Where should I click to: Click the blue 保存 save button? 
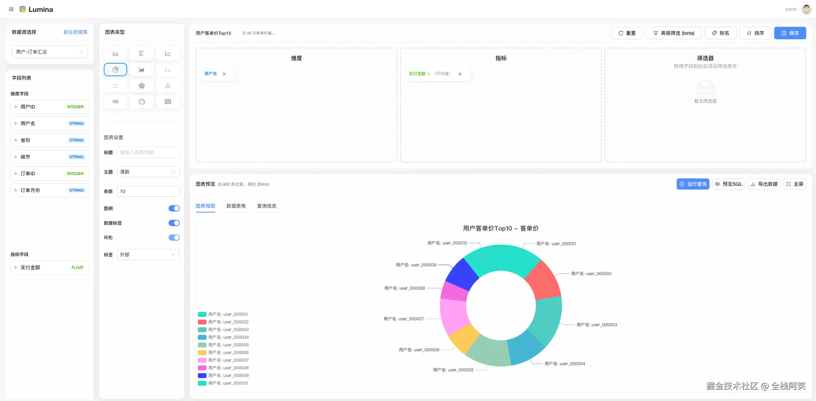790,33
